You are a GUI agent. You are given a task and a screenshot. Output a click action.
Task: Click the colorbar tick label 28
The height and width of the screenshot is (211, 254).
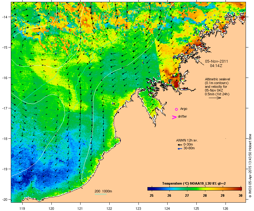click(205, 195)
